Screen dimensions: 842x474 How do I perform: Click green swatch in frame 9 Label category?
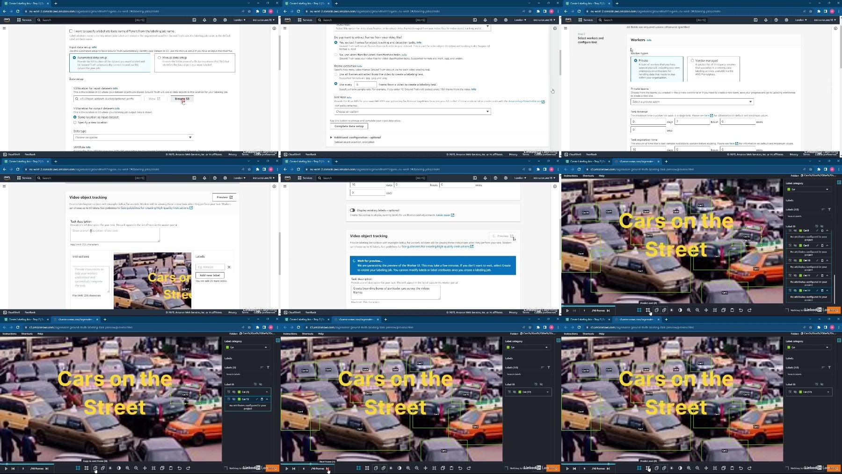click(x=789, y=347)
